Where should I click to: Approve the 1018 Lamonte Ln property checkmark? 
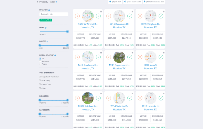tap(161, 98)
